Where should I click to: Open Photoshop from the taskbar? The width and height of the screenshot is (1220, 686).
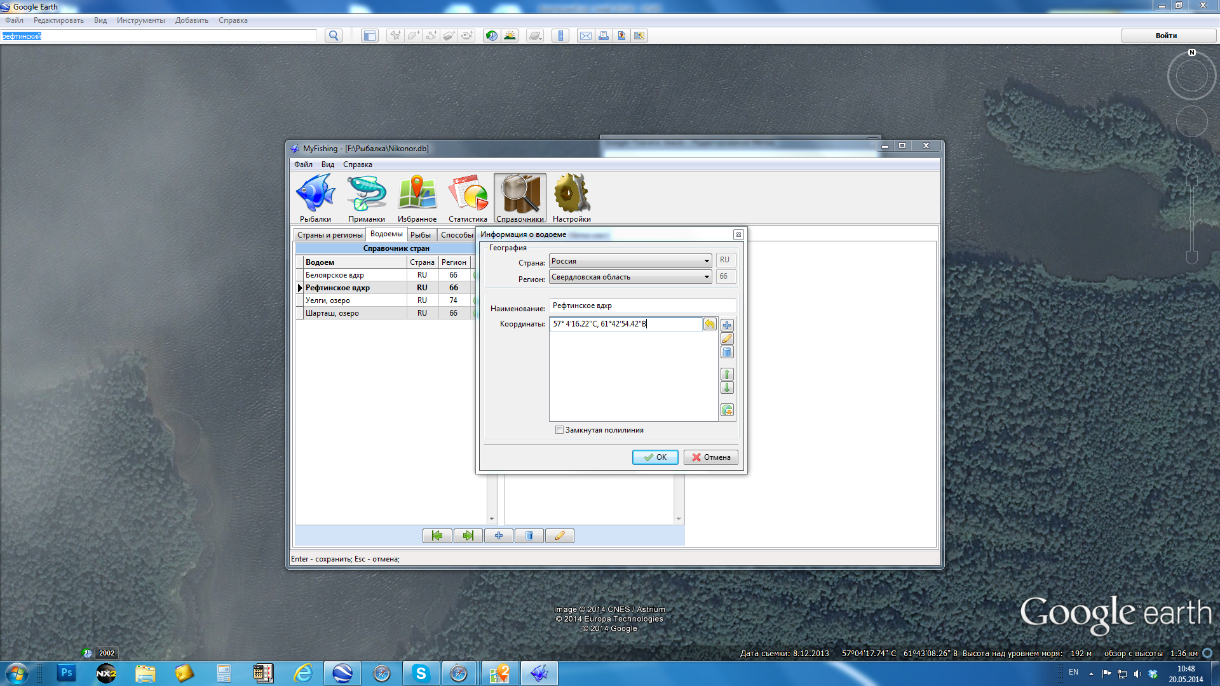[x=66, y=673]
